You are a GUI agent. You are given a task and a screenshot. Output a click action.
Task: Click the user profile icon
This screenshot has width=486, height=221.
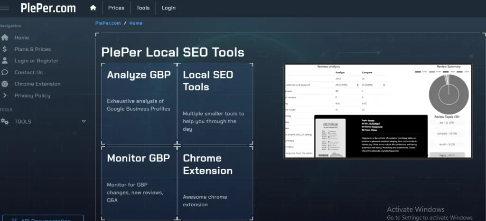[x=5, y=60]
